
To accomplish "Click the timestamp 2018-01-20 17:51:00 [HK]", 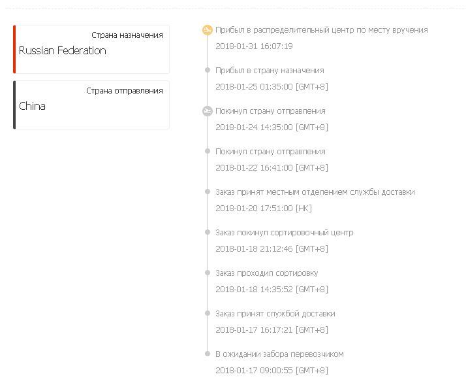I will point(264,209).
